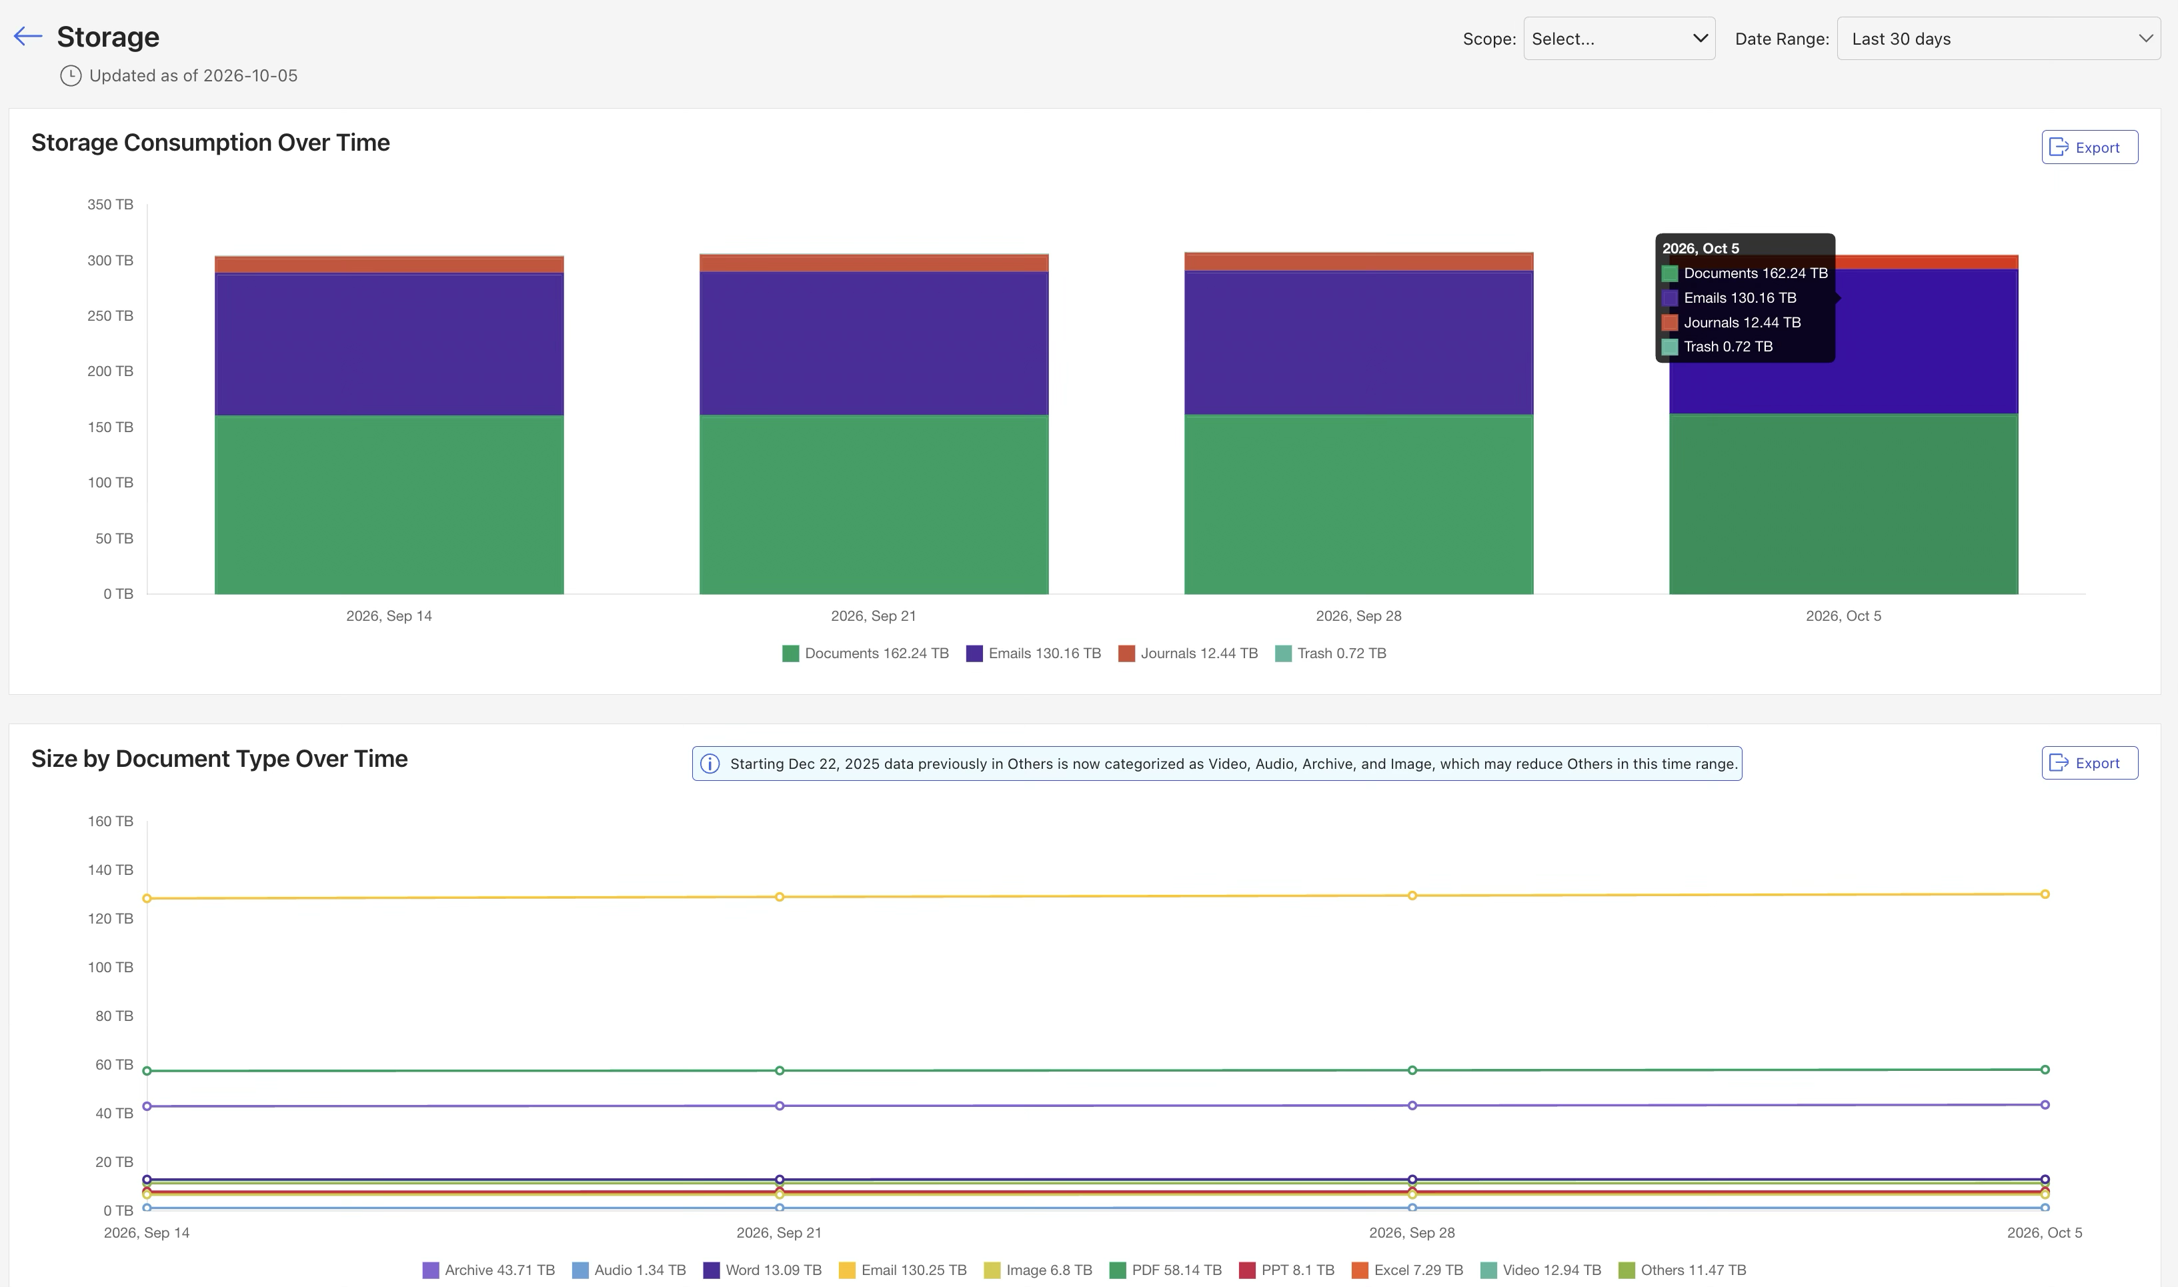Image resolution: width=2178 pixels, height=1287 pixels.
Task: Click the info icon in the Others notice
Action: coord(710,764)
